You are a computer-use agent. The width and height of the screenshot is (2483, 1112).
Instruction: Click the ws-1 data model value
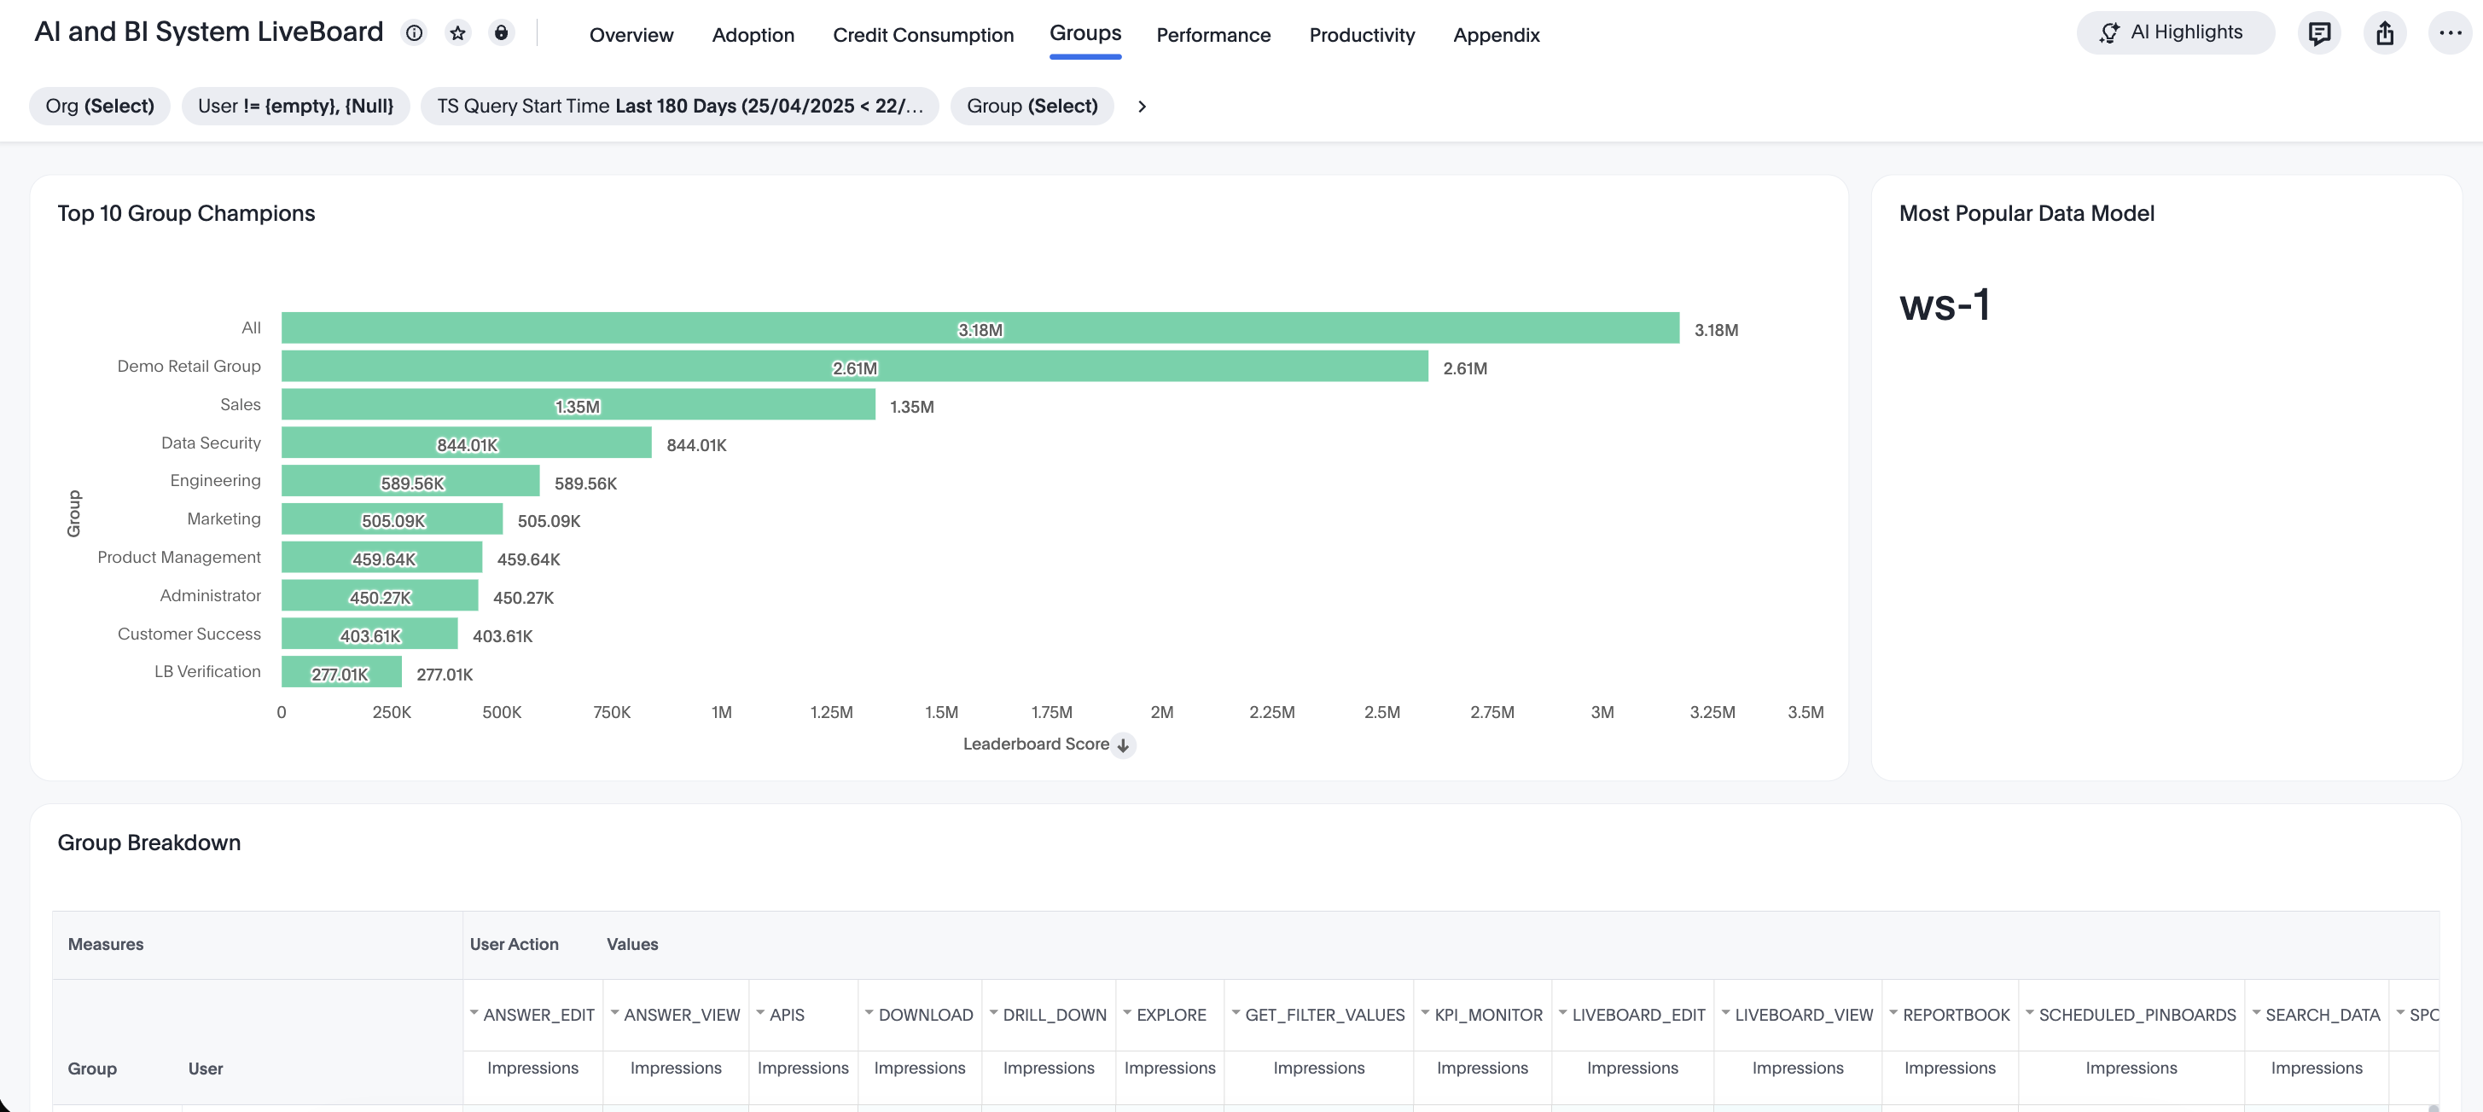(x=1945, y=305)
